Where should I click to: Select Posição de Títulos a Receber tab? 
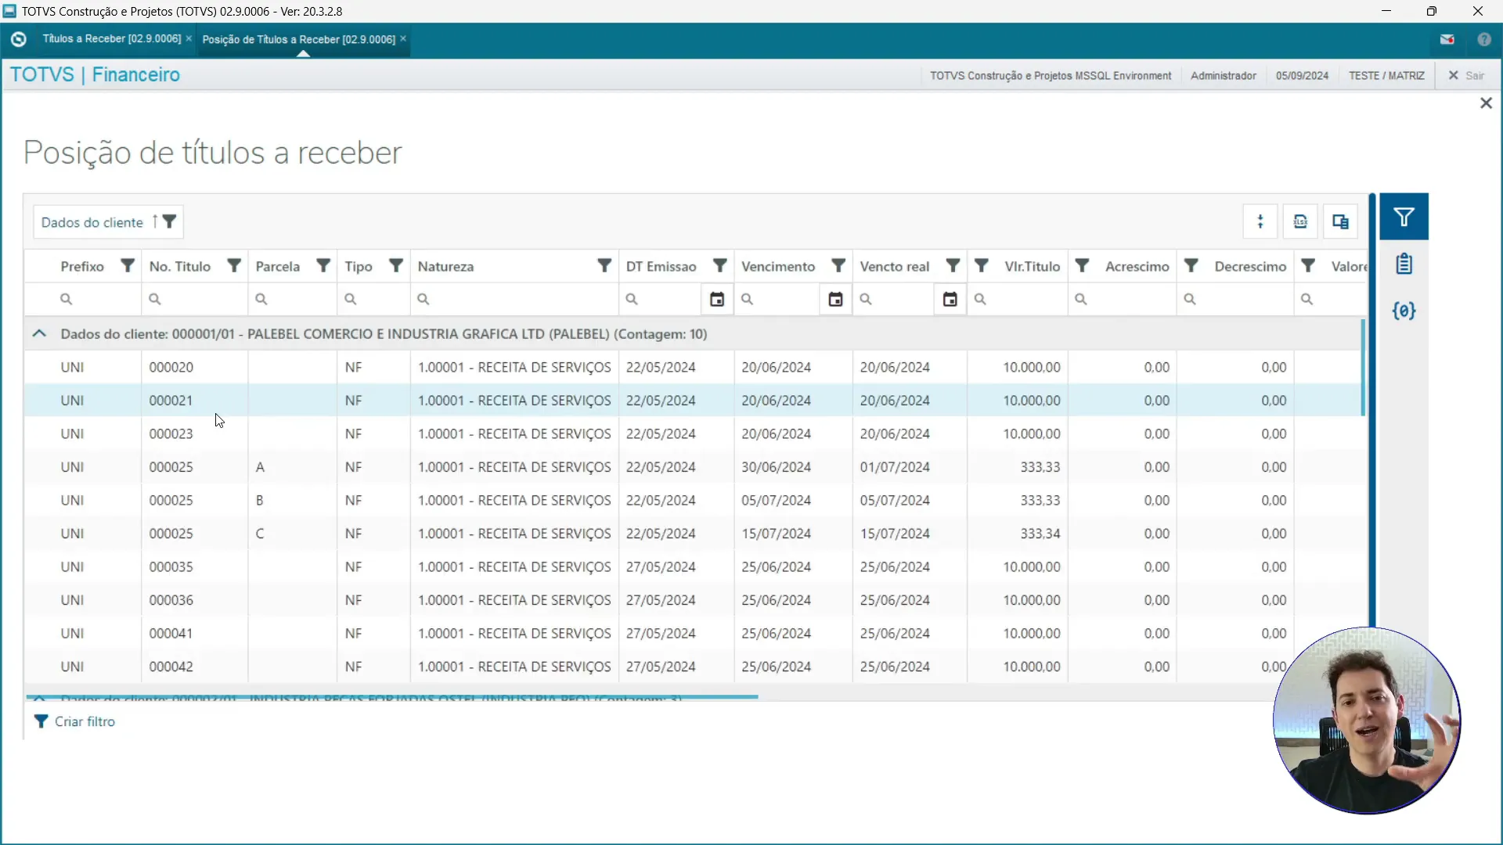(299, 39)
